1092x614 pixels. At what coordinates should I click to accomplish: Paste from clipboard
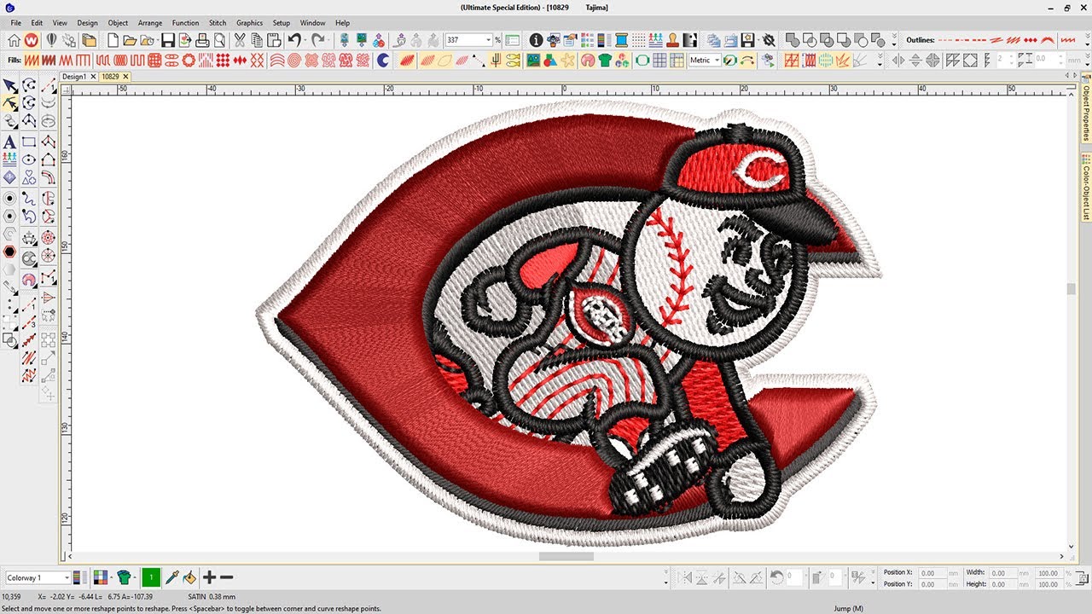coord(274,40)
